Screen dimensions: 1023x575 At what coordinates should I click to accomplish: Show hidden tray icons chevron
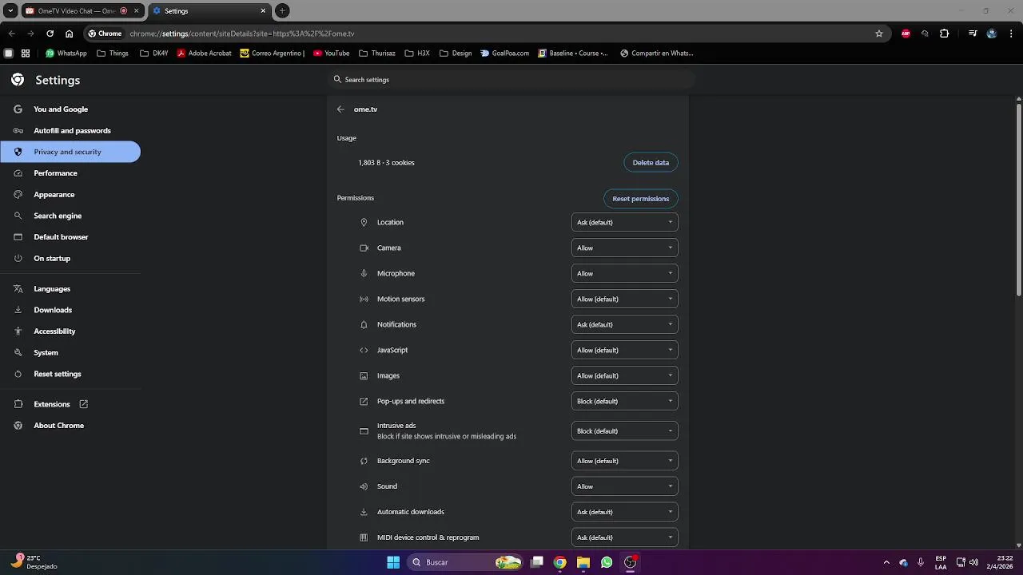(x=886, y=562)
